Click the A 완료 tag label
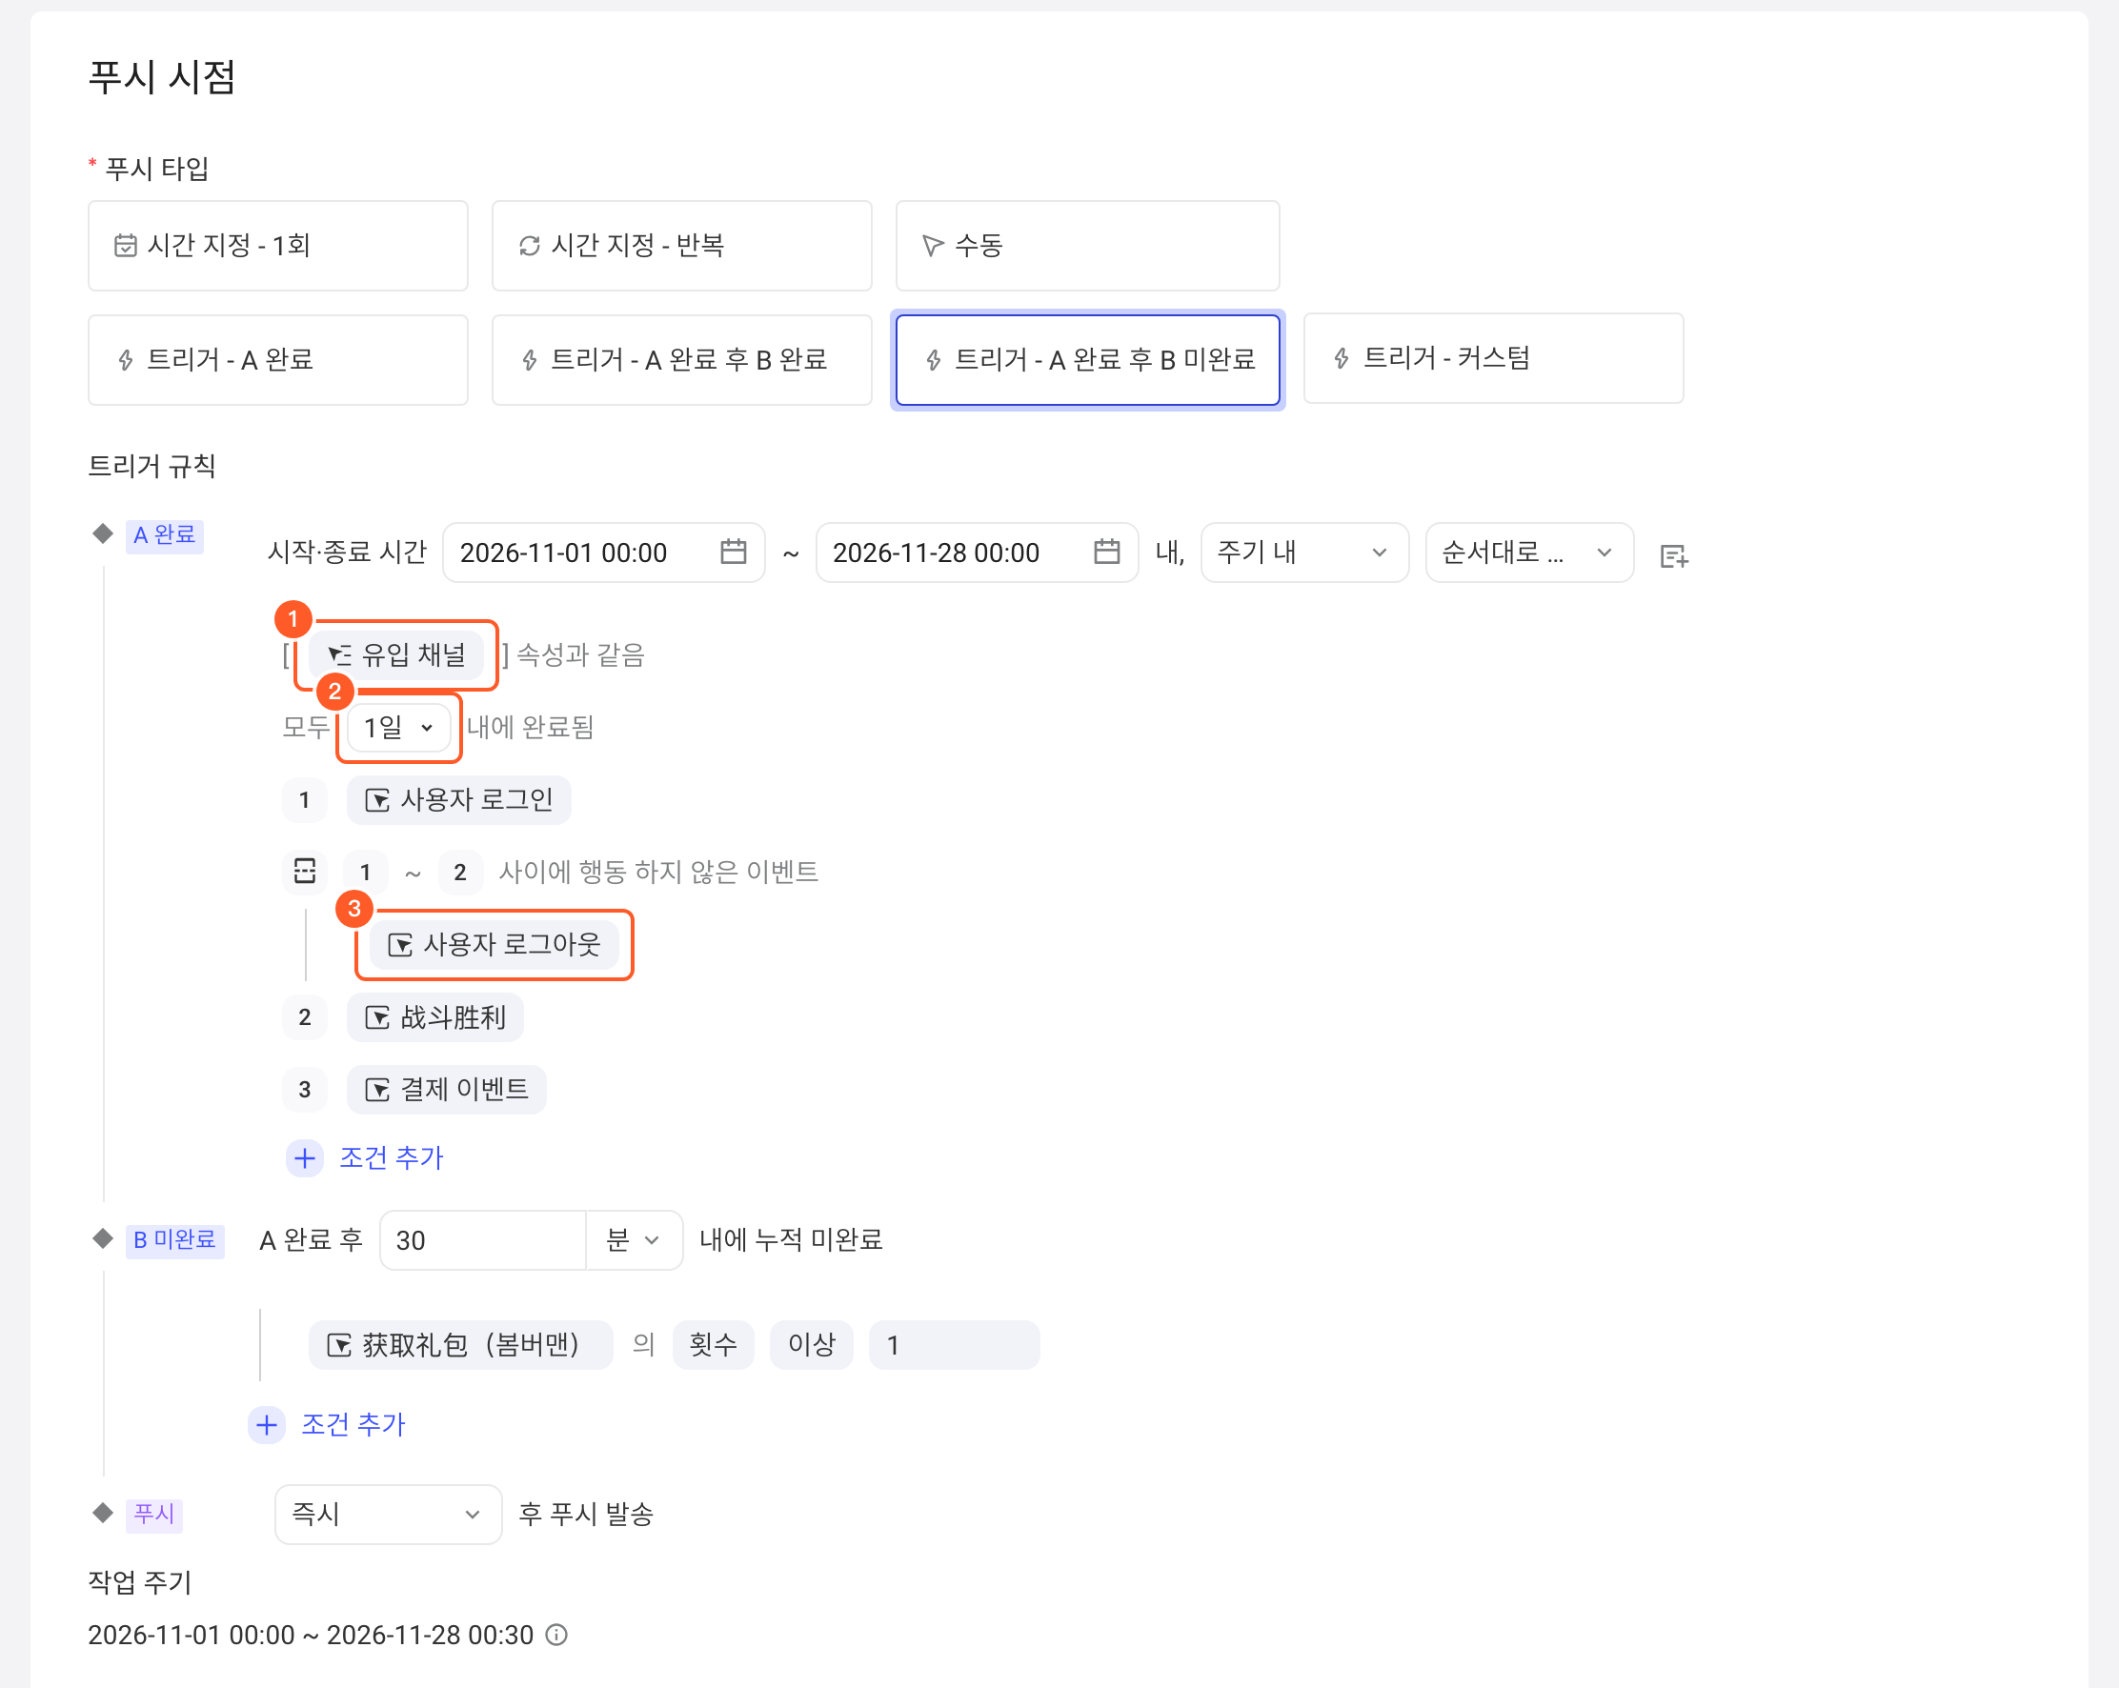This screenshot has height=1688, width=2119. 164,535
